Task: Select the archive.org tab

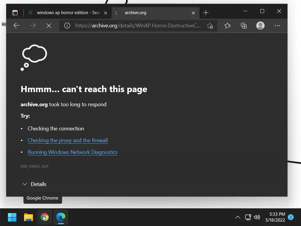Action: (x=155, y=13)
